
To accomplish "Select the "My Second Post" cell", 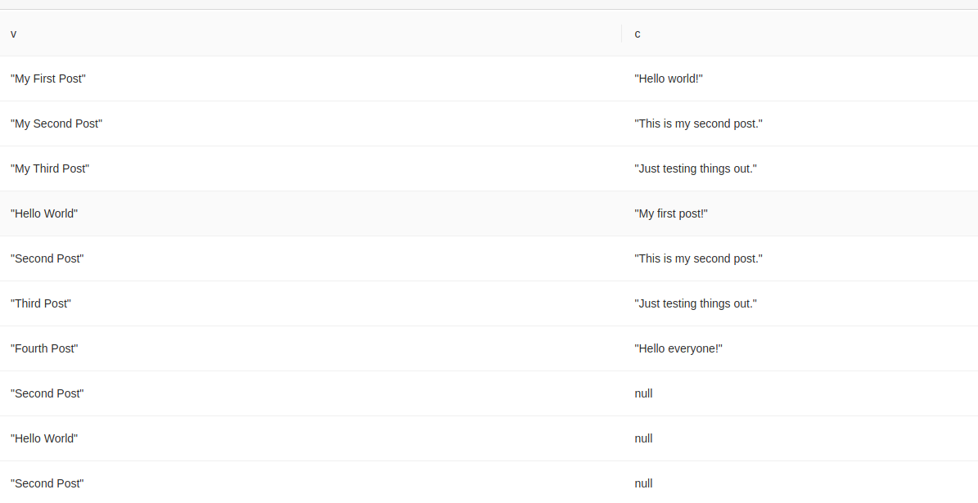I will (56, 124).
